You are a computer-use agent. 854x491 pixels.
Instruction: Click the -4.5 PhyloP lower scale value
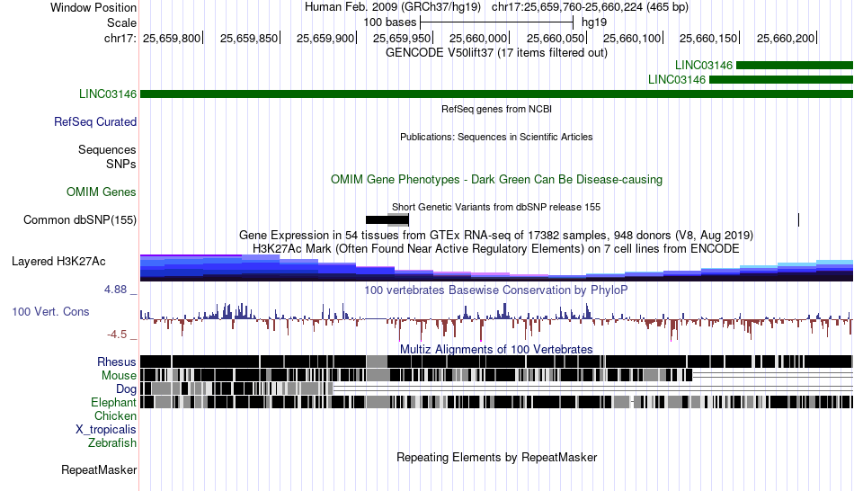[117, 335]
